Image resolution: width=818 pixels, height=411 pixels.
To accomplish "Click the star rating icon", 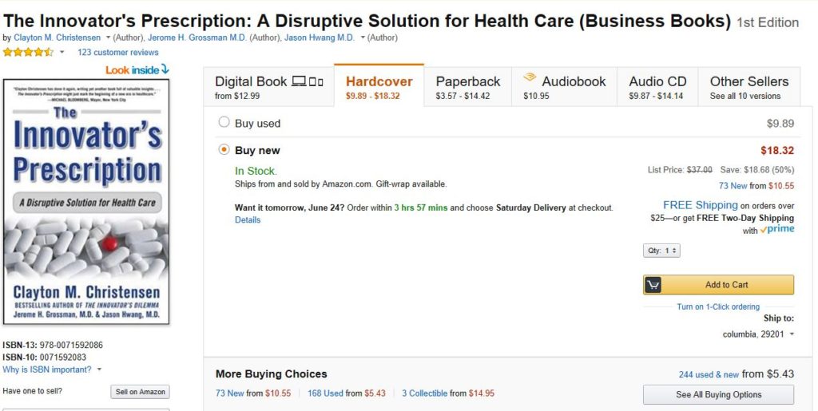I will pos(28,52).
